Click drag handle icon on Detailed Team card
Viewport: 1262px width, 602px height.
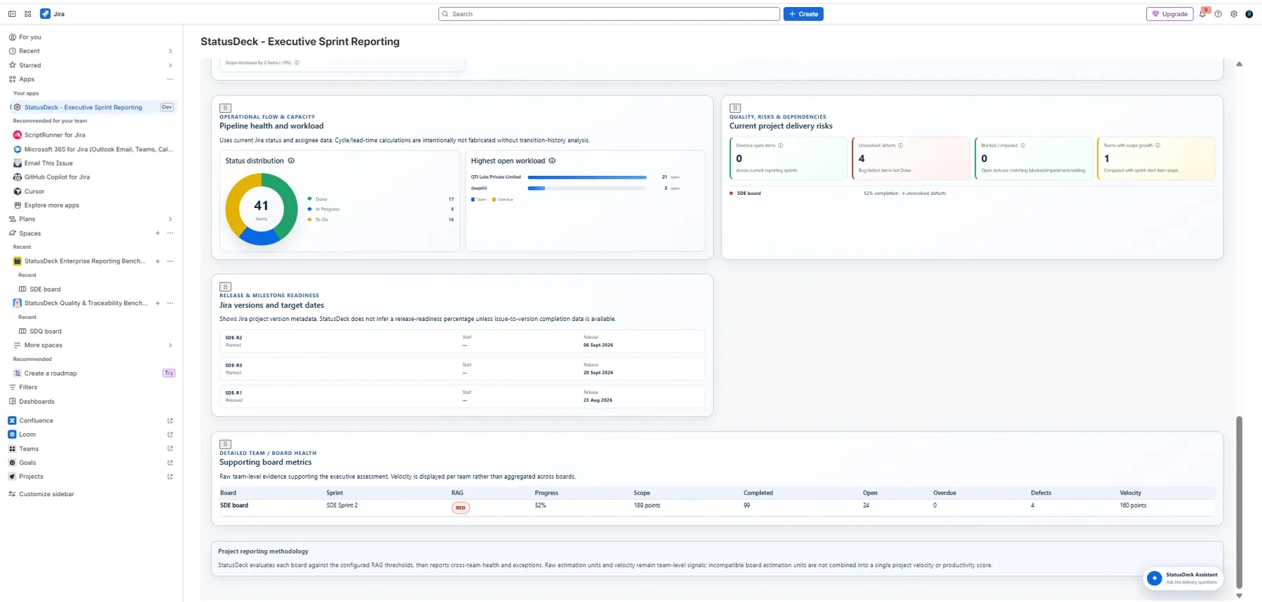click(225, 444)
